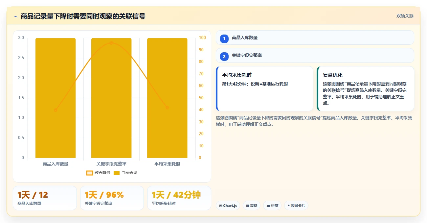The height and width of the screenshot is (223, 427).
Task: Click the x-axis label 关键字段完整率
Action: click(x=111, y=164)
